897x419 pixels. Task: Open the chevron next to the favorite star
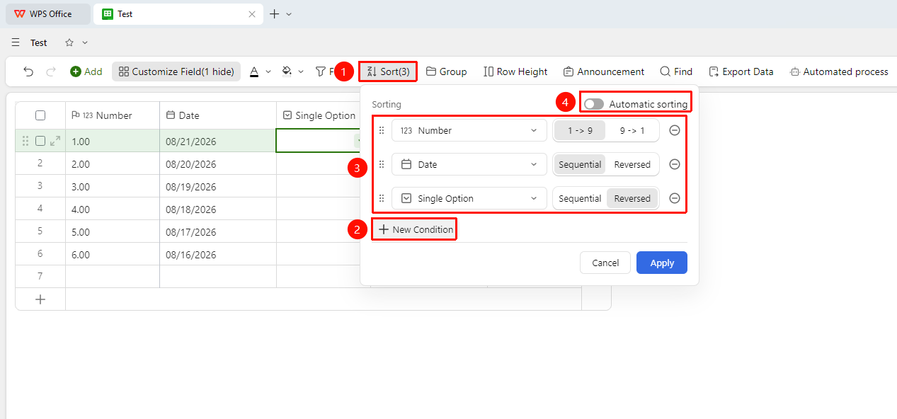pyautogui.click(x=85, y=42)
